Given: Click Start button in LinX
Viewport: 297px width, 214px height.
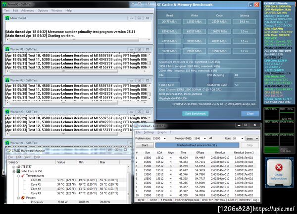Looking at the screenshot, I should 145,145.
